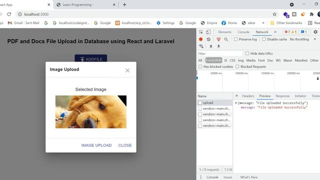Viewport: 320px width, 180px height.
Task: Clear the network log
Action: 208,39
